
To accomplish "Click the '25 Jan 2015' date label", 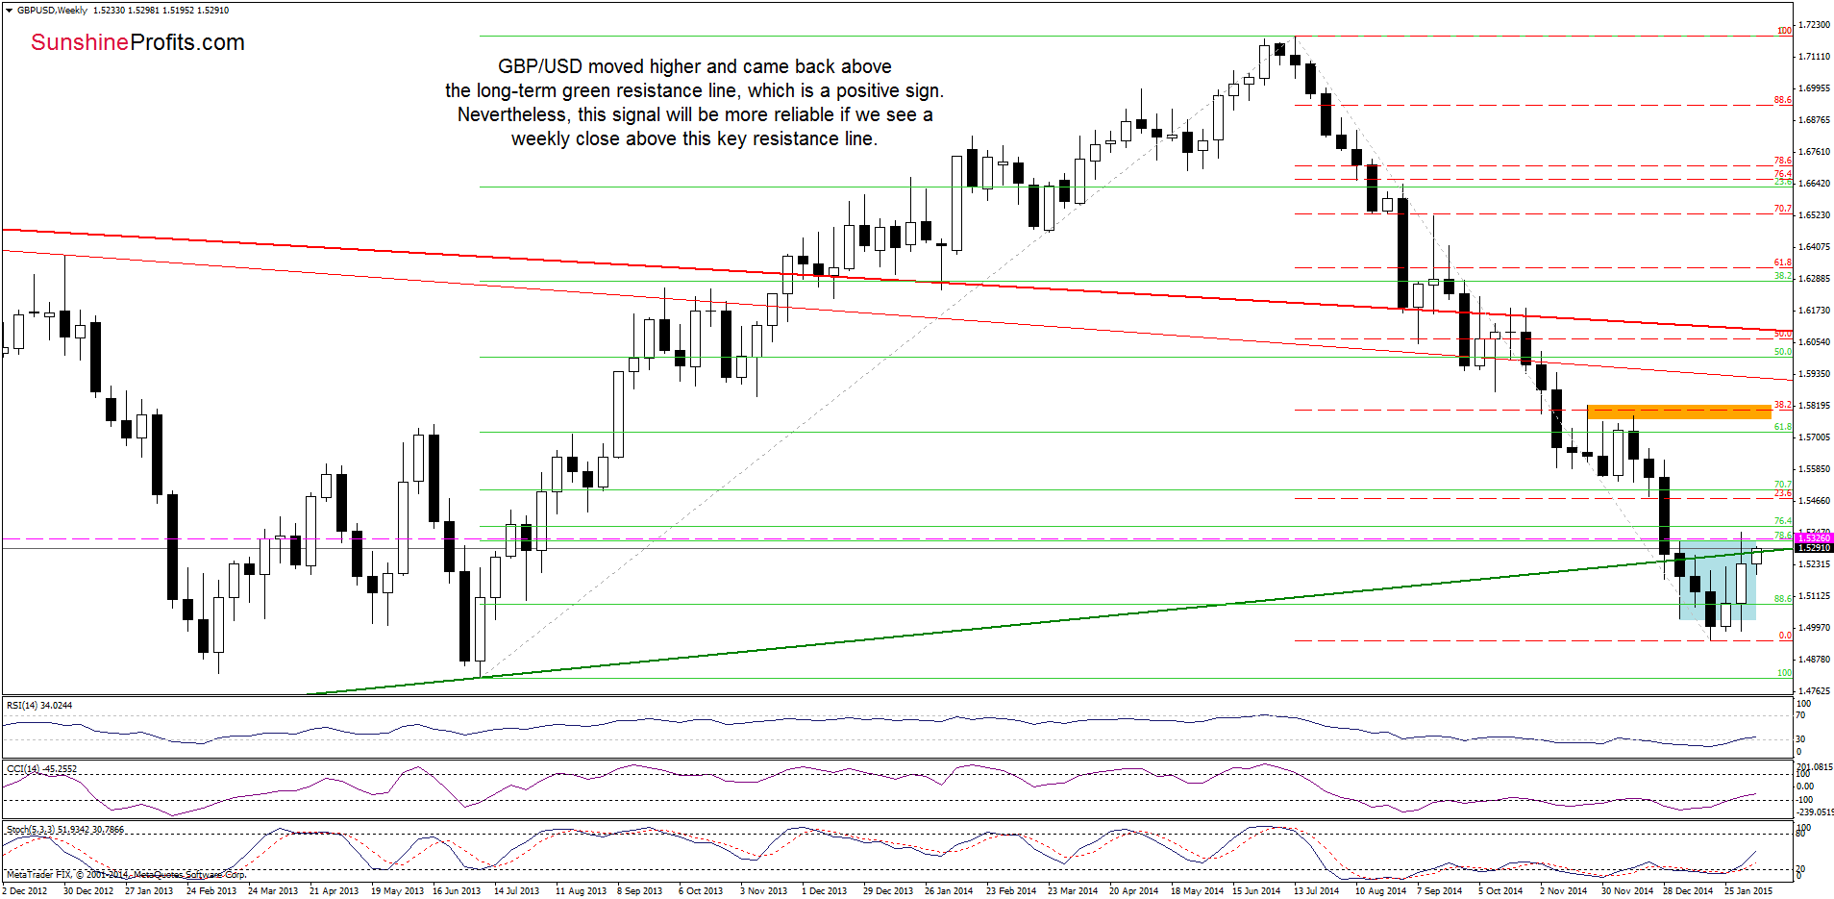I will coord(1748,891).
